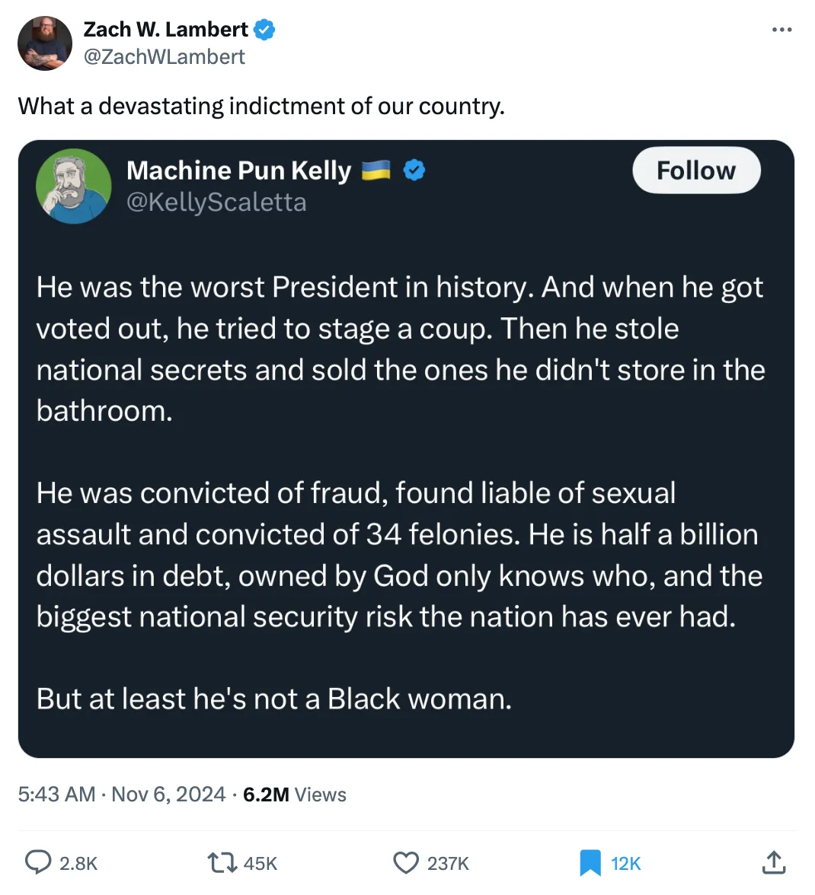Open the three-dot more options menu
Screen dimensions: 815x895
coord(781,29)
